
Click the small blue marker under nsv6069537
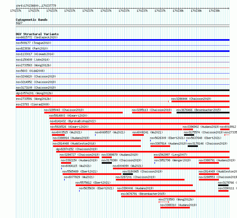coord(95,135)
